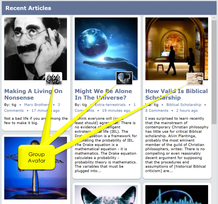The width and height of the screenshot is (218, 204).
Task: Open the glowing Earth over hand image
Action: (106, 49)
